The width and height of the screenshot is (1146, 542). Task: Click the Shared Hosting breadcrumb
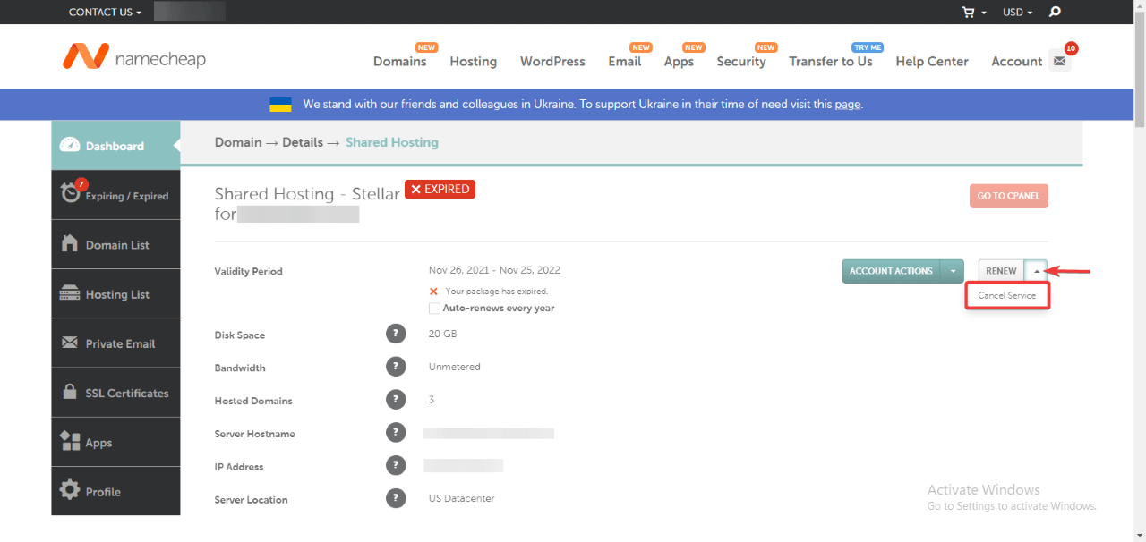392,142
